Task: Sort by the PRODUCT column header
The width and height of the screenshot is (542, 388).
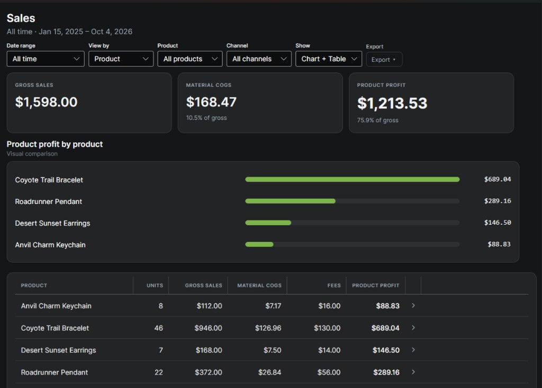Action: pos(34,285)
